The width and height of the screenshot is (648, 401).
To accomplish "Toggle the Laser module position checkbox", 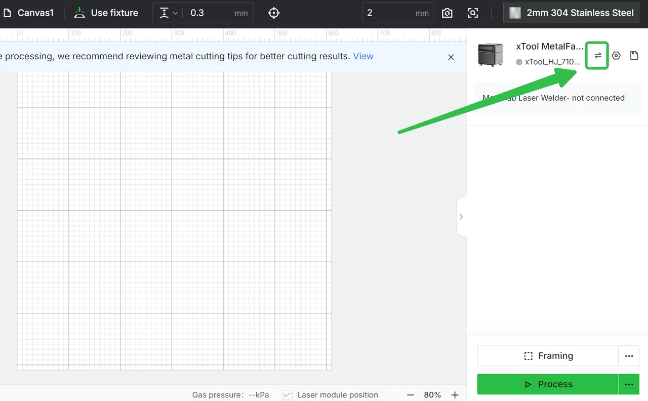I will [x=287, y=395].
